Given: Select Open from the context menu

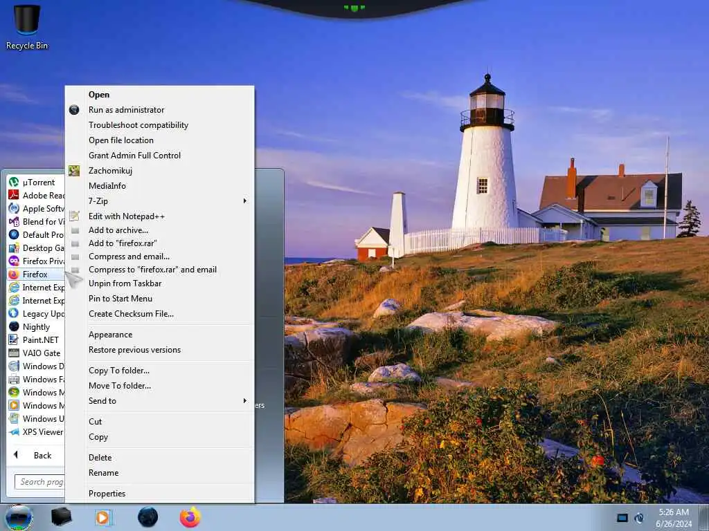Looking at the screenshot, I should [99, 94].
